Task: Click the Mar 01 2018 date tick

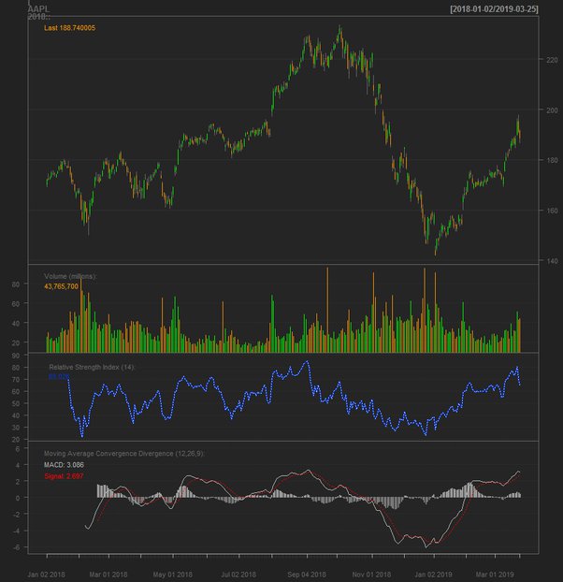Action: point(107,574)
